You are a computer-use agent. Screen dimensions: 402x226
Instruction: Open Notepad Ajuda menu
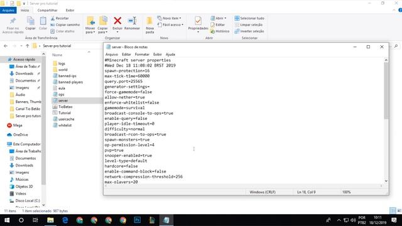pos(170,55)
